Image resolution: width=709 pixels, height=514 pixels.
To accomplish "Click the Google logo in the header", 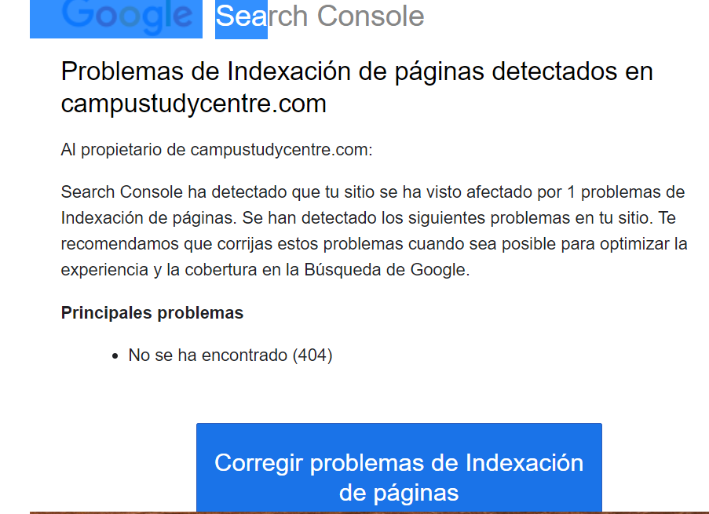I will (127, 16).
